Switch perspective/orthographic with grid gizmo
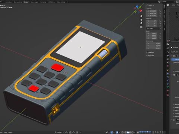Screen dimensions: 179x134 pos(141,27)
